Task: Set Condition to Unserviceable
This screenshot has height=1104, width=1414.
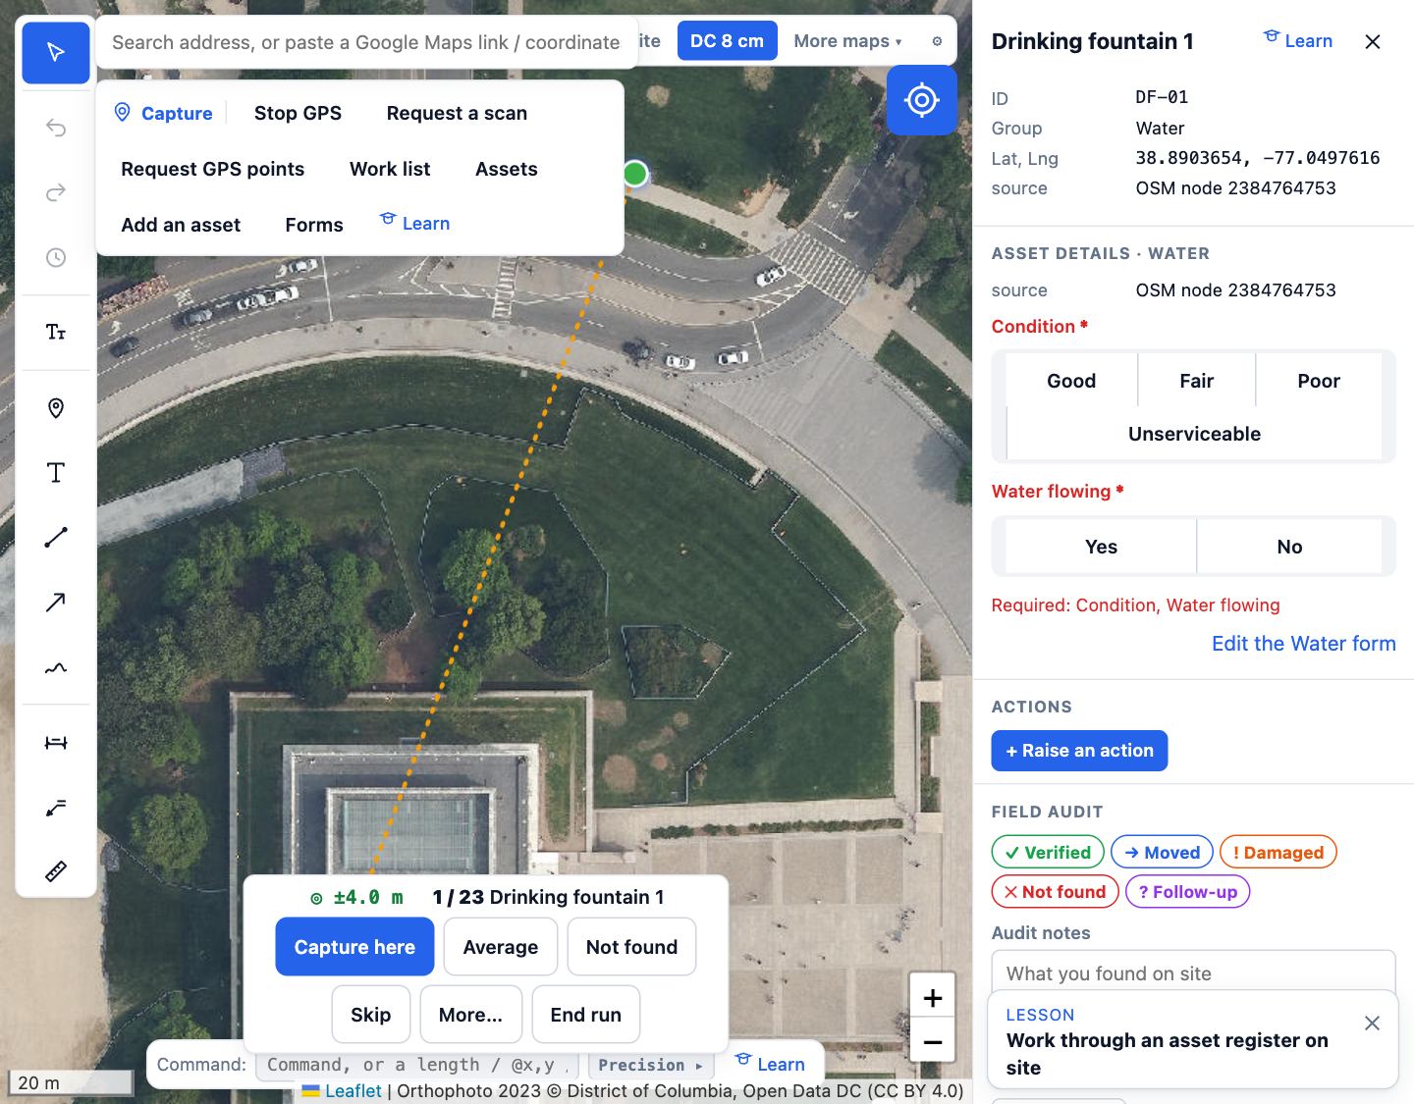Action: (1194, 434)
